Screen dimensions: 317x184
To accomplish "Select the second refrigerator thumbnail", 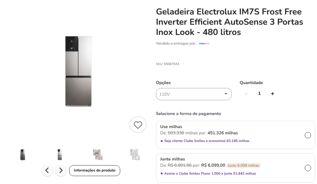I will pyautogui.click(x=60, y=154).
